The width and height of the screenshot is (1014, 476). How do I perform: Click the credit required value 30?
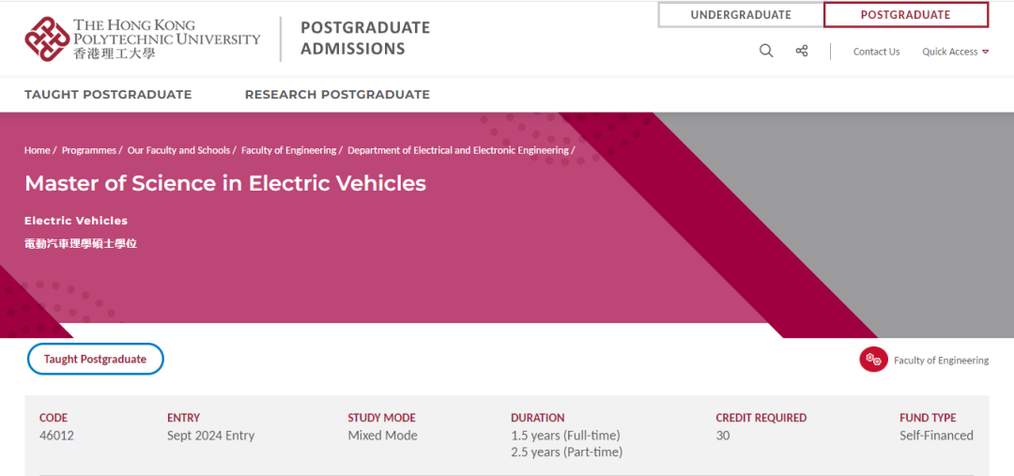pos(722,436)
